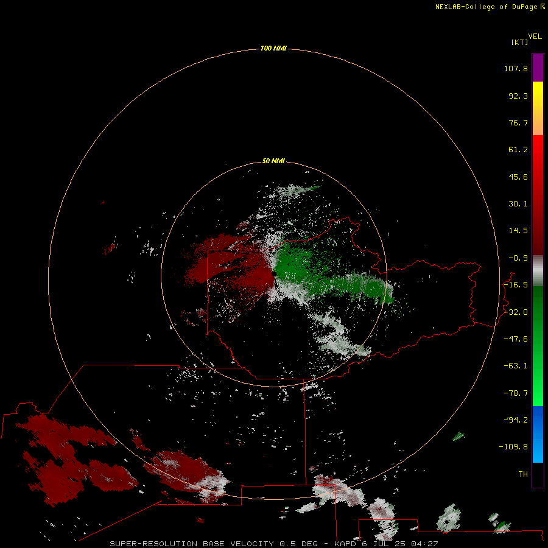Click the -78.7 legend value
Viewport: 548px width, 548px height.
tap(516, 393)
